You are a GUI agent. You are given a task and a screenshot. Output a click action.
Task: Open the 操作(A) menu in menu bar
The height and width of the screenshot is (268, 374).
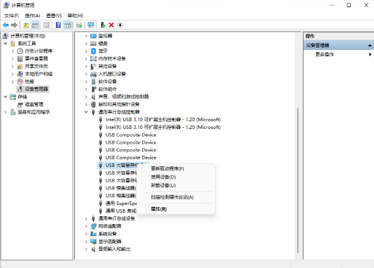click(x=32, y=15)
